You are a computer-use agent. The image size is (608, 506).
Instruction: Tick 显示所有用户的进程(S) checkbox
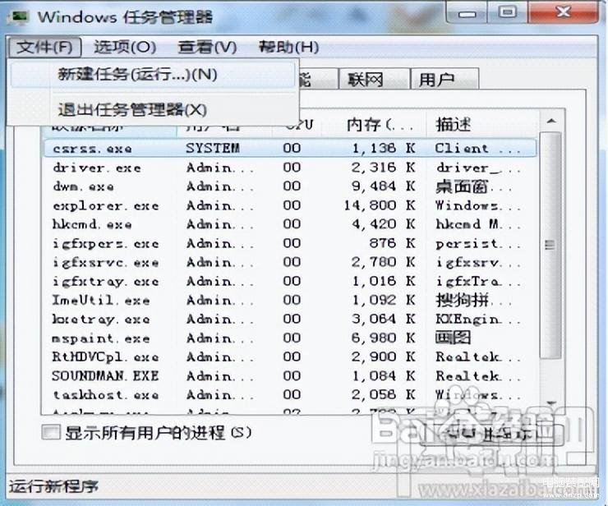coord(51,431)
